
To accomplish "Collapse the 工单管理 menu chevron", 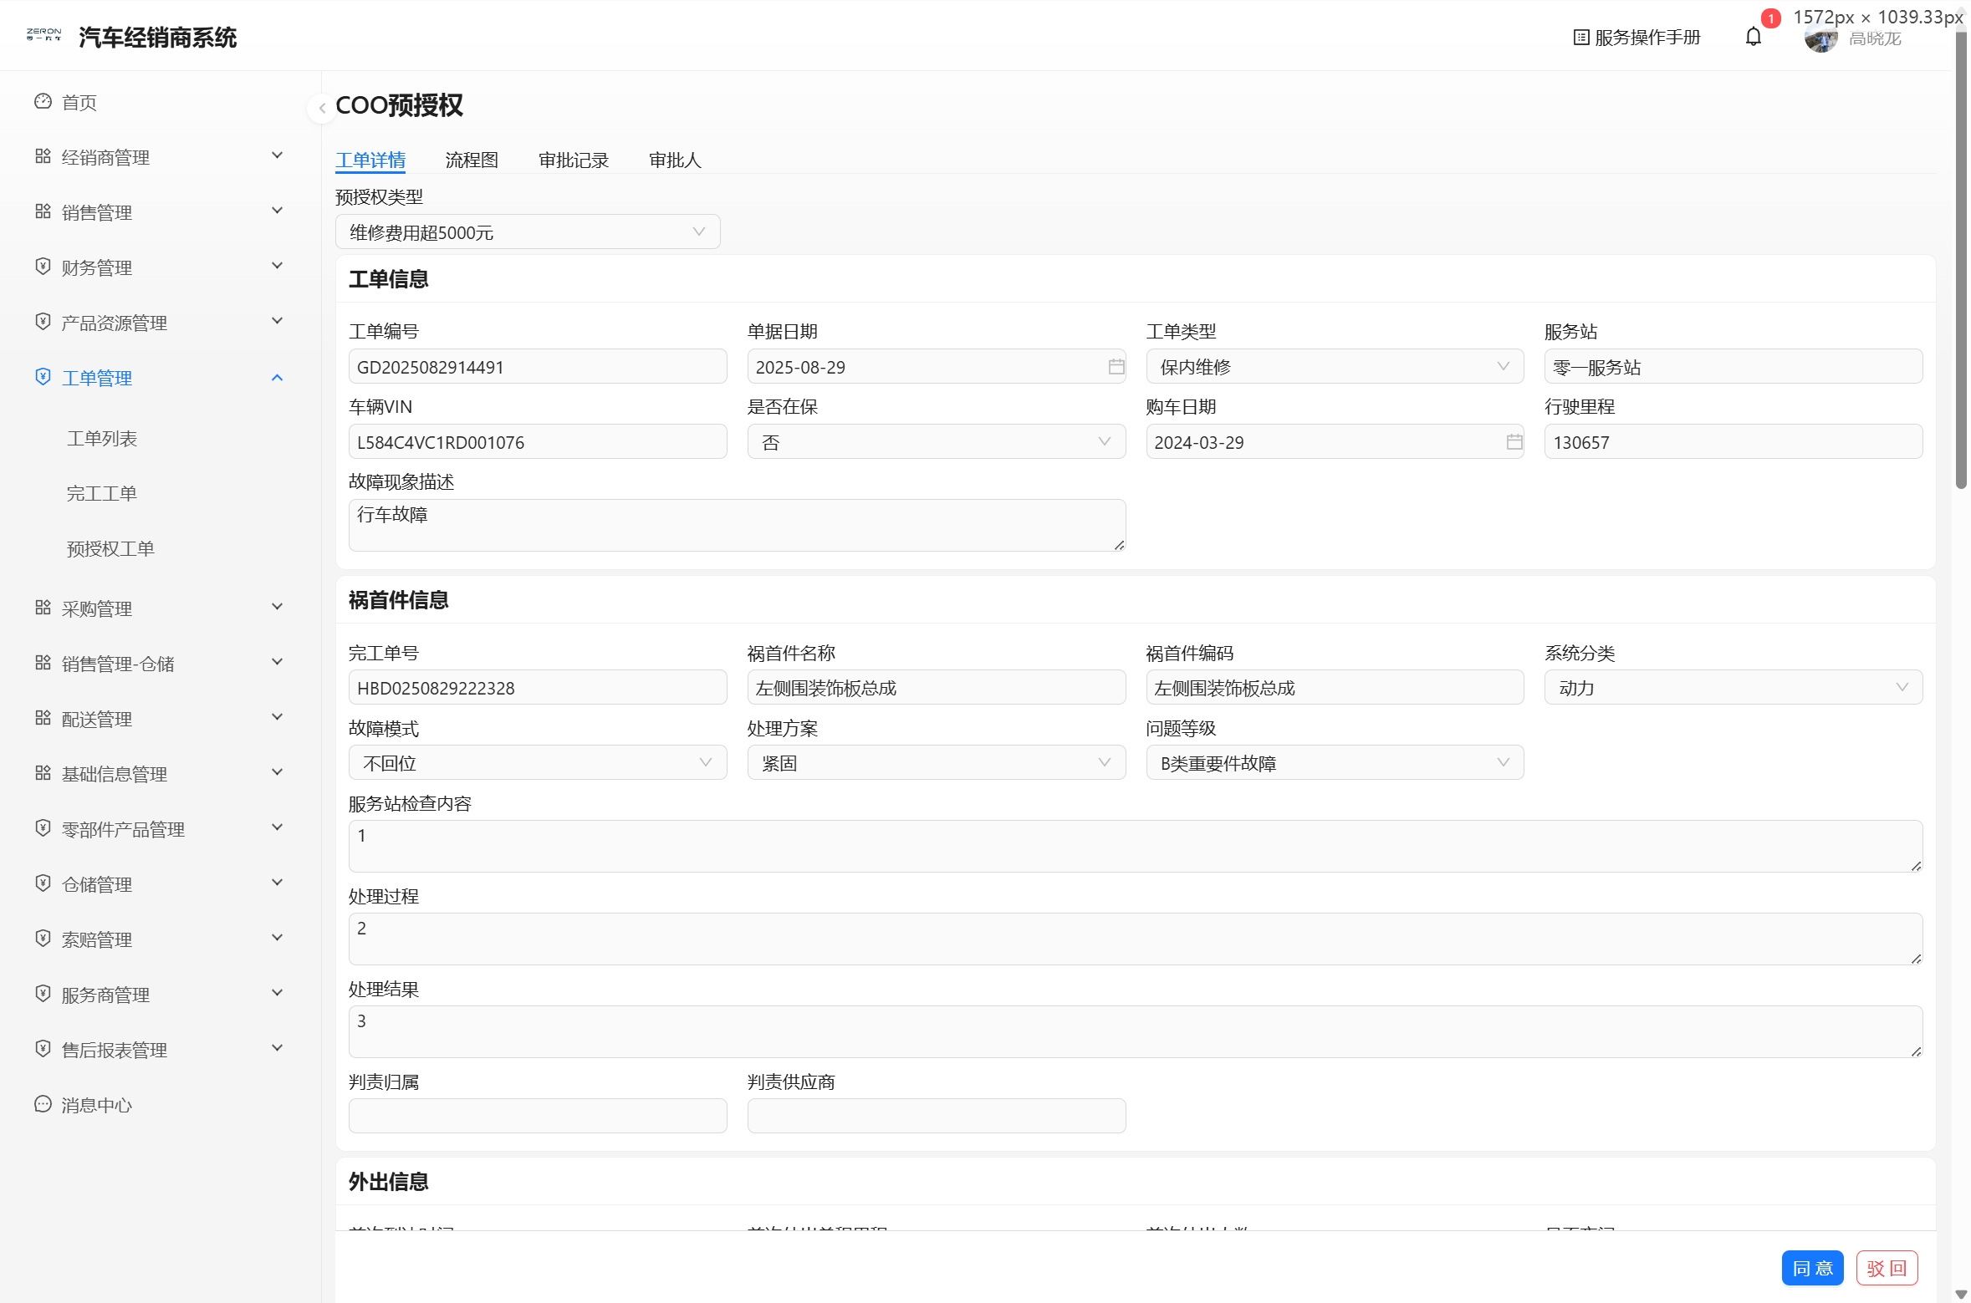I will click(278, 378).
